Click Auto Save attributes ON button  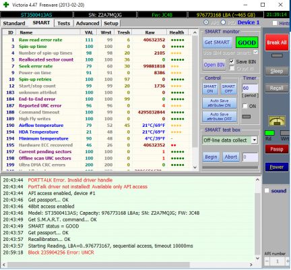pyautogui.click(x=220, y=103)
